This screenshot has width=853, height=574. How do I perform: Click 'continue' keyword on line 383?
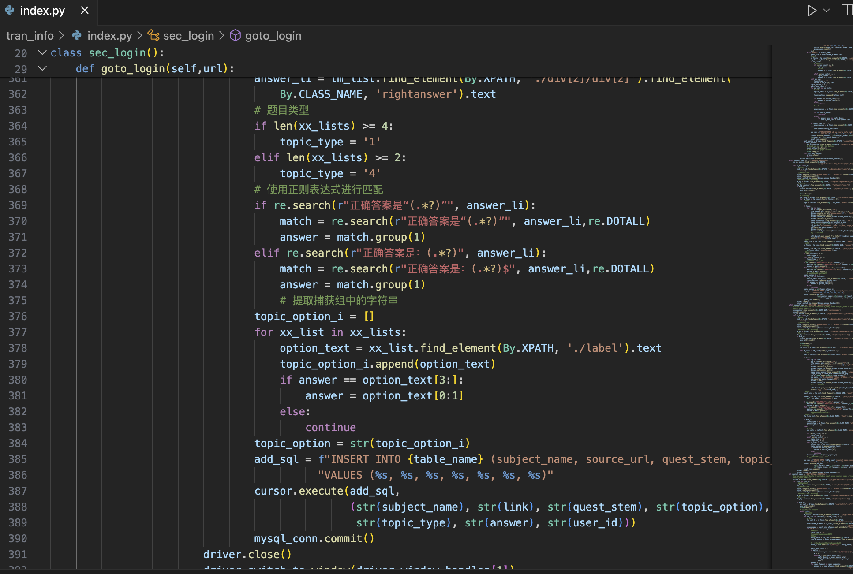(x=330, y=428)
